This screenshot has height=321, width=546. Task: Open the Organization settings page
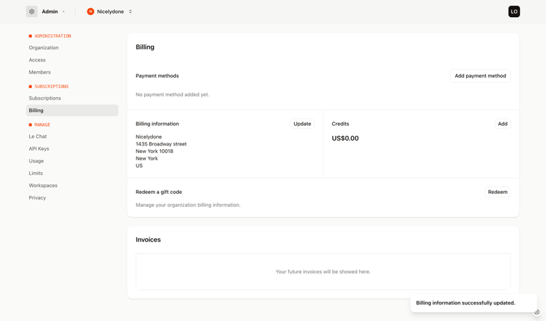coord(44,48)
